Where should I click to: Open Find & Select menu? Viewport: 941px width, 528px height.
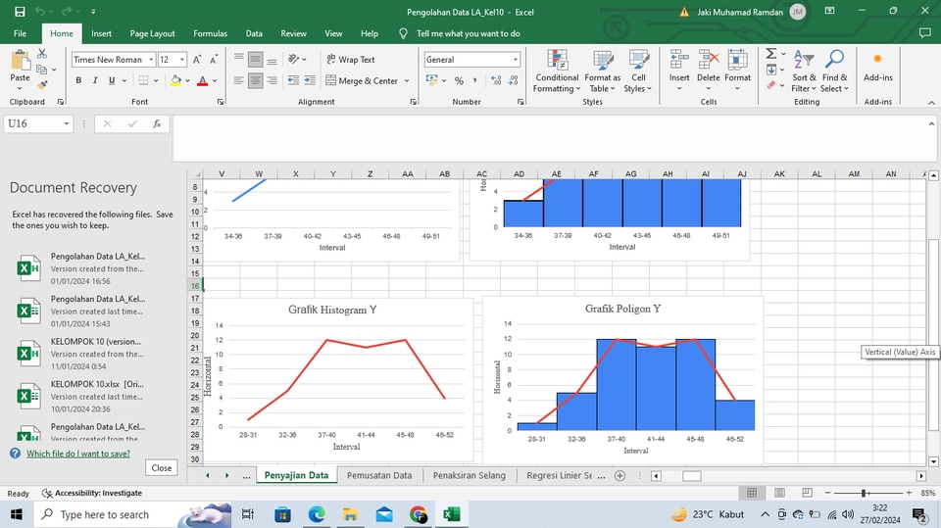835,72
